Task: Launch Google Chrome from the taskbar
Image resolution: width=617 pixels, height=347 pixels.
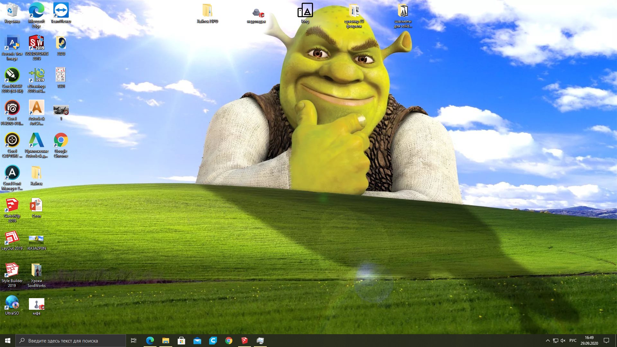Action: point(228,341)
